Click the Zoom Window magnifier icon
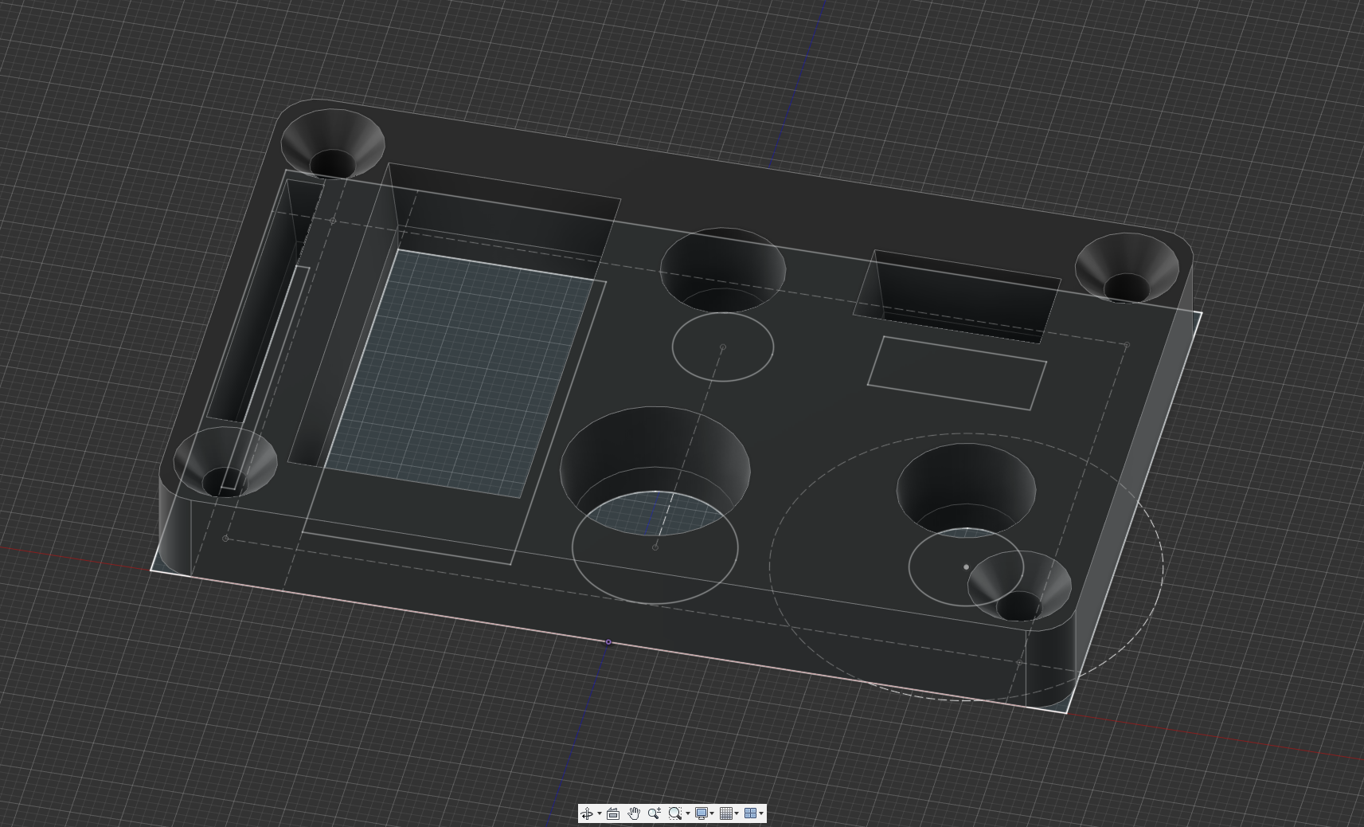The image size is (1364, 827). click(675, 813)
